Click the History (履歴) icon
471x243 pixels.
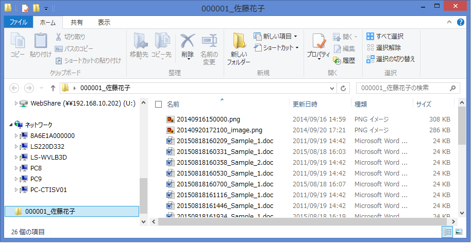[x=338, y=60]
